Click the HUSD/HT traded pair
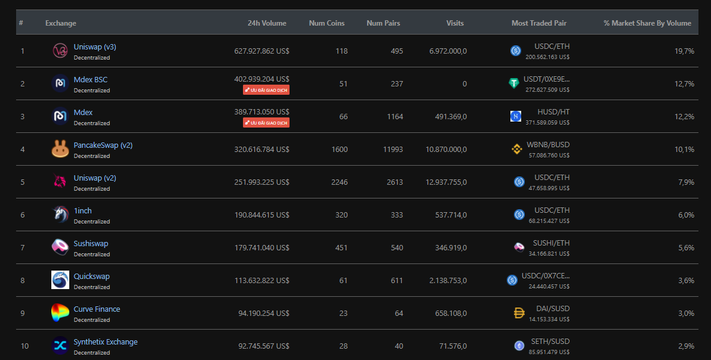The image size is (711, 360). 553,112
